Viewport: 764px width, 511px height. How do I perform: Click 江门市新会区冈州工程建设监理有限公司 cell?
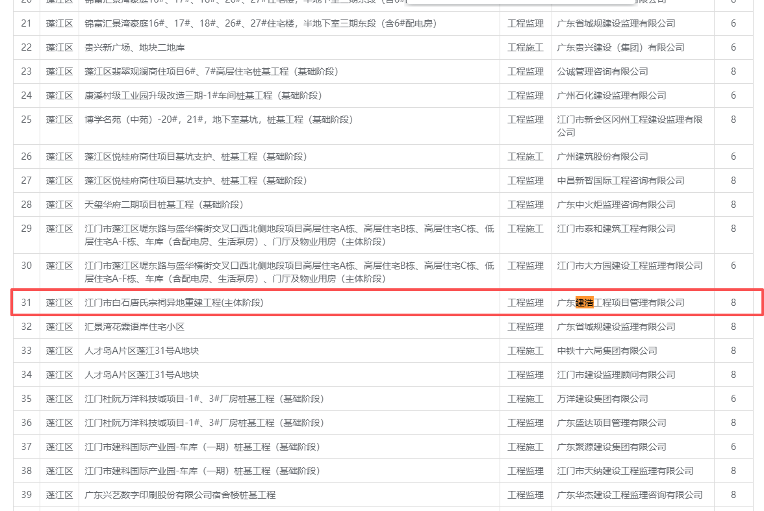coord(630,126)
